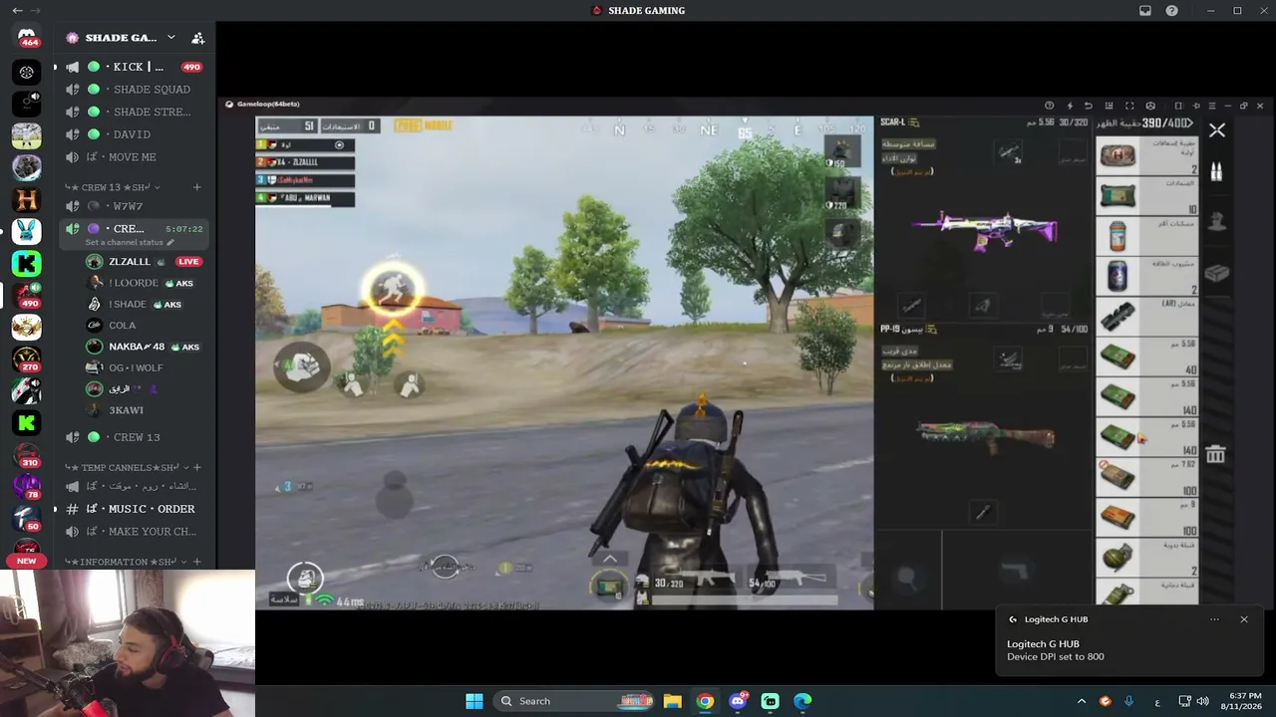Tap the sprint running-man button in game

pos(395,290)
